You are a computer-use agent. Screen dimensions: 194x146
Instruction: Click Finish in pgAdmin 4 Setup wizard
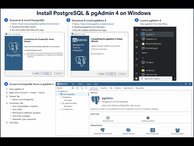pyautogui.click(x=111, y=74)
